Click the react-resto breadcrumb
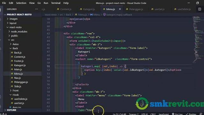The image size is (204, 115). coord(51,15)
